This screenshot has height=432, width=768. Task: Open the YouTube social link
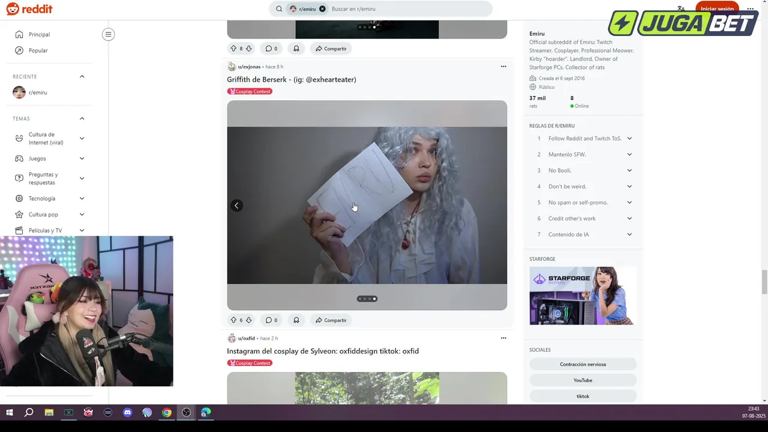tap(583, 380)
